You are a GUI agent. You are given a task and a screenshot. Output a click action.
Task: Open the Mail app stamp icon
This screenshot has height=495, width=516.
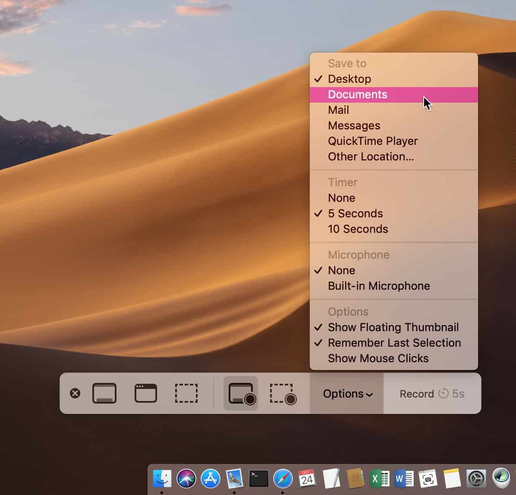point(235,478)
